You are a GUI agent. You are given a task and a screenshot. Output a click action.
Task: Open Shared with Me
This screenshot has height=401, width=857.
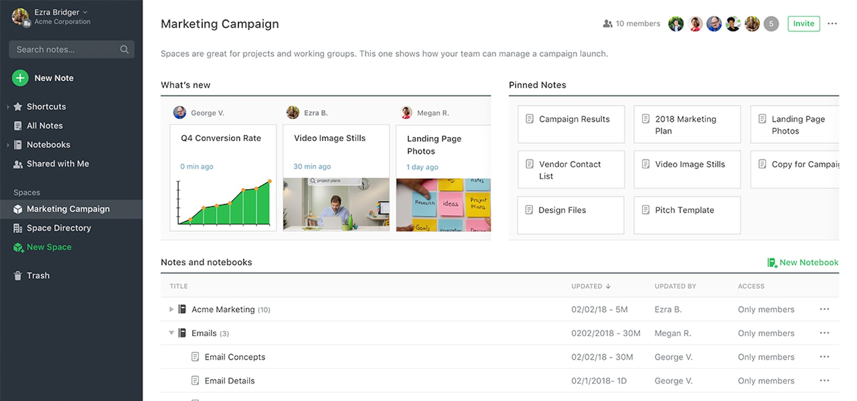(x=17, y=164)
